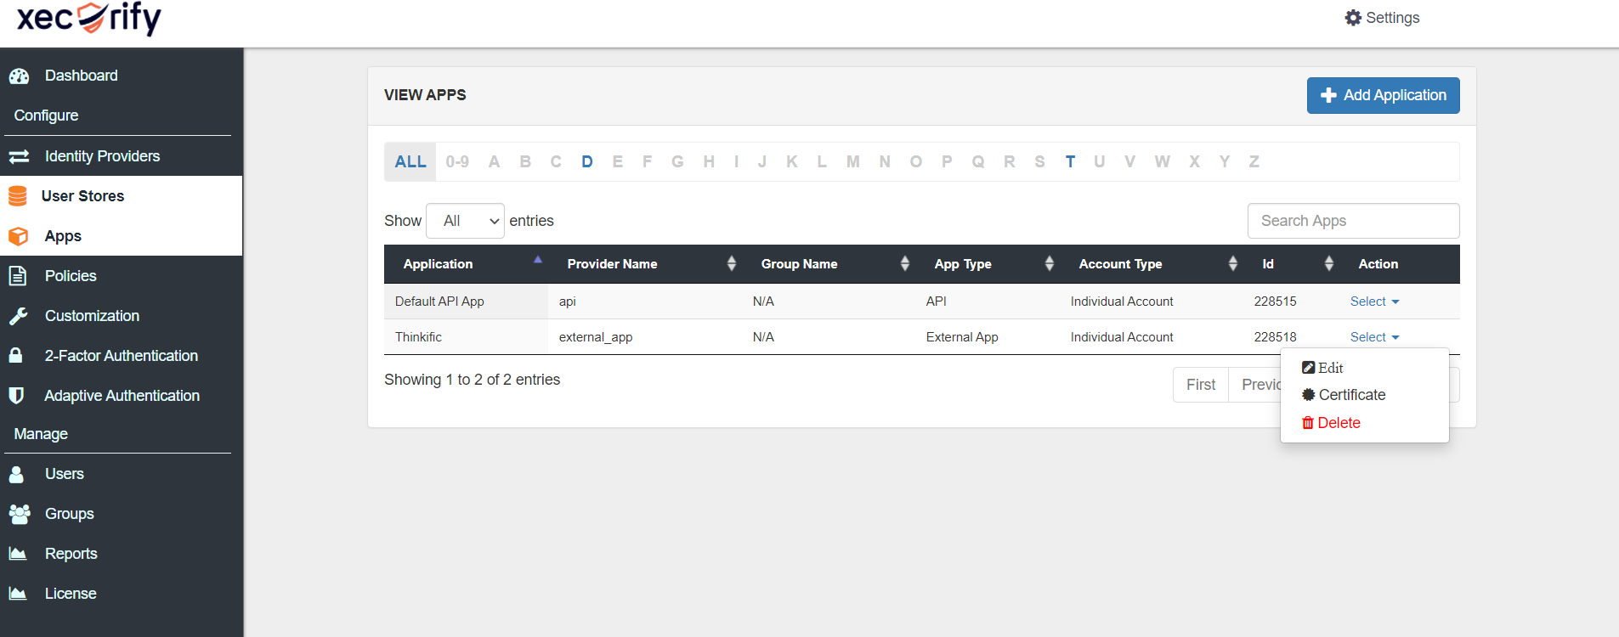Screen dimensions: 1619x637
Task: Filter apps by letter D
Action: click(586, 161)
